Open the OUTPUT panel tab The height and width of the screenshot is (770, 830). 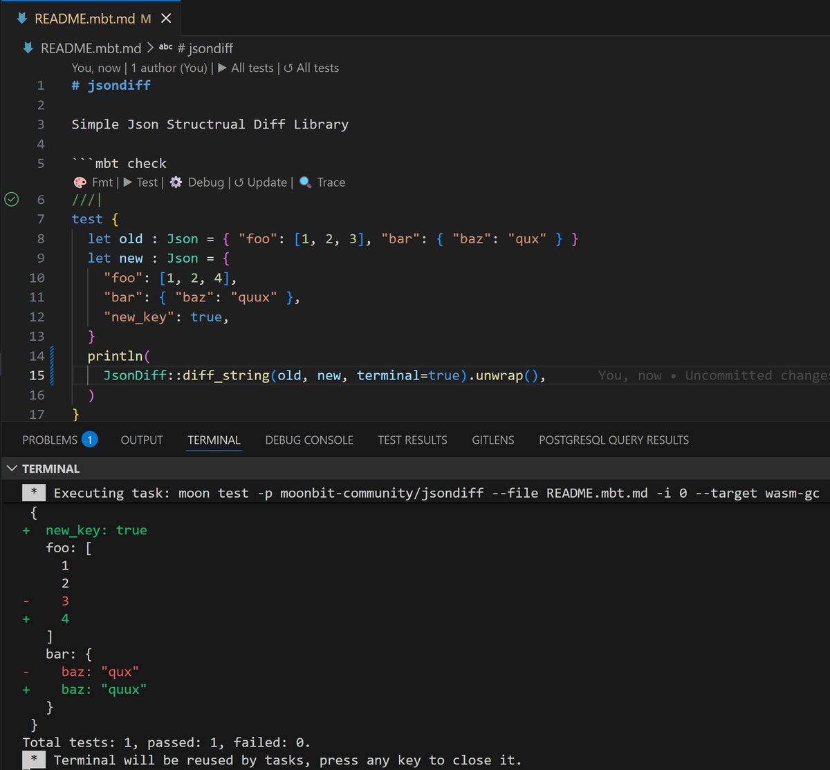(x=142, y=440)
